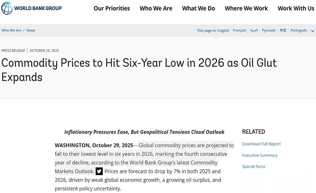Viewport: 316px width, 193px height.
Task: Open the Where We Work menu
Action: coord(246,8)
